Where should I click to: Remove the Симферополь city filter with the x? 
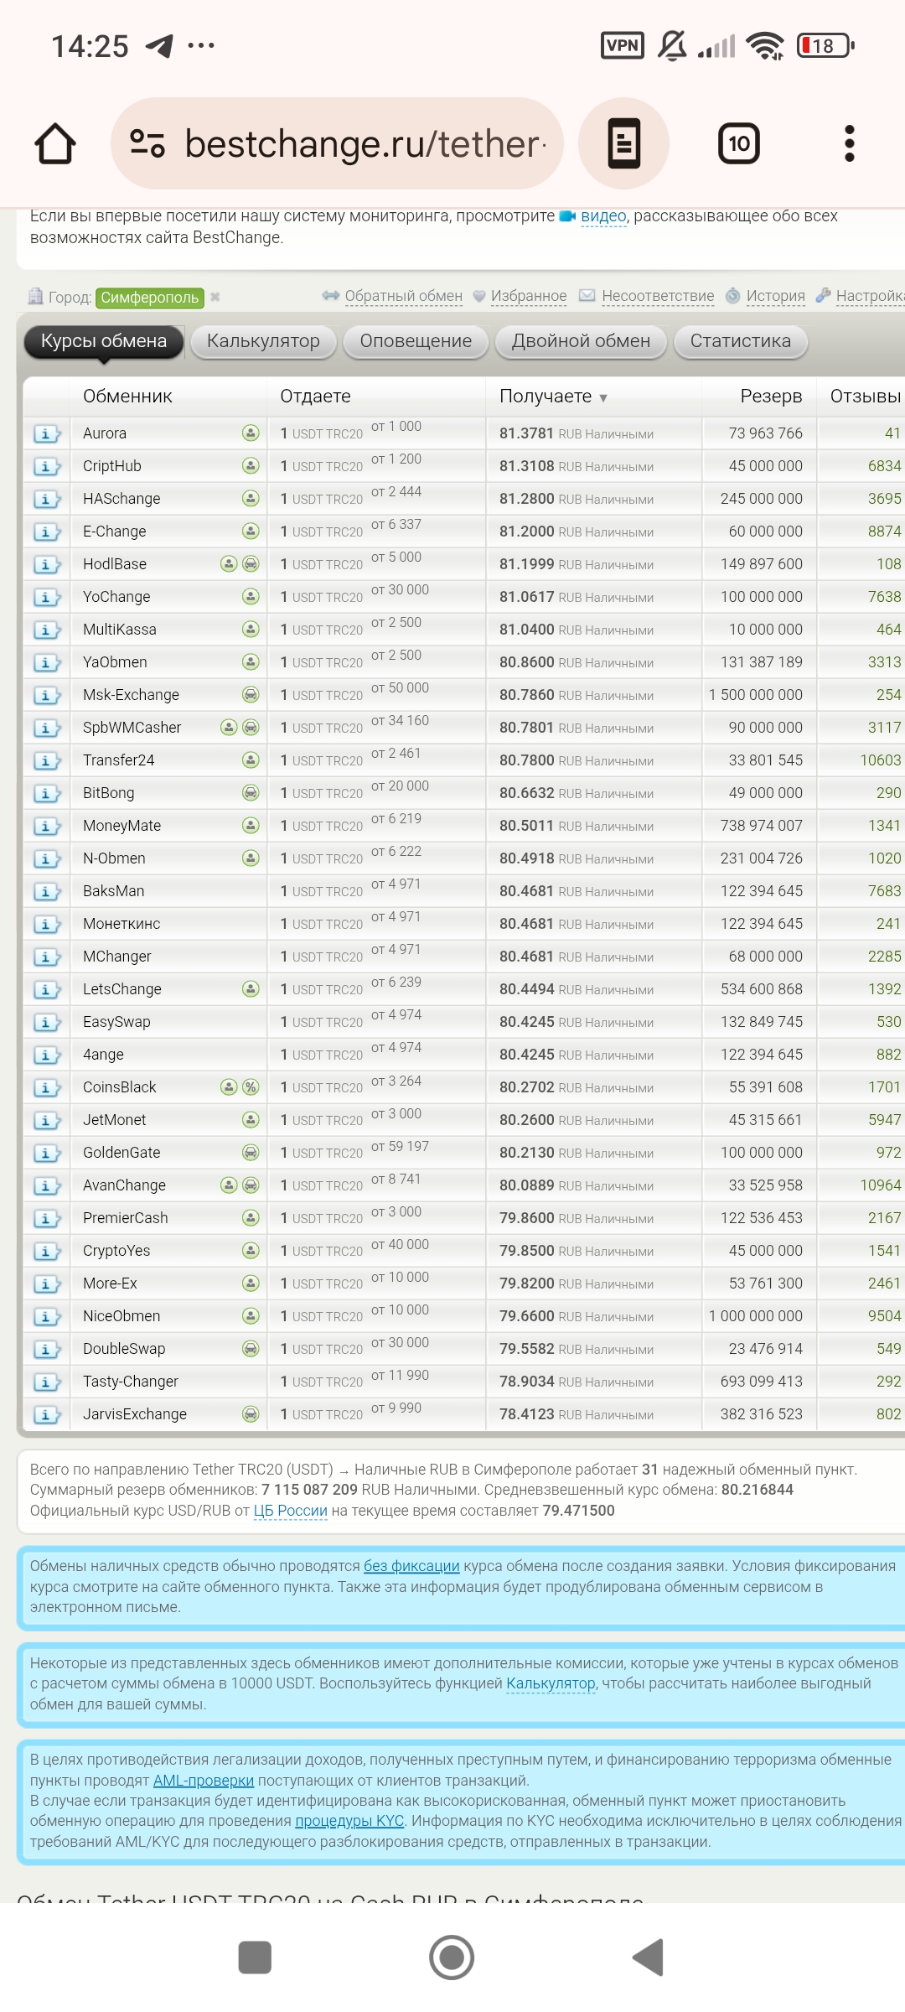[x=215, y=297]
